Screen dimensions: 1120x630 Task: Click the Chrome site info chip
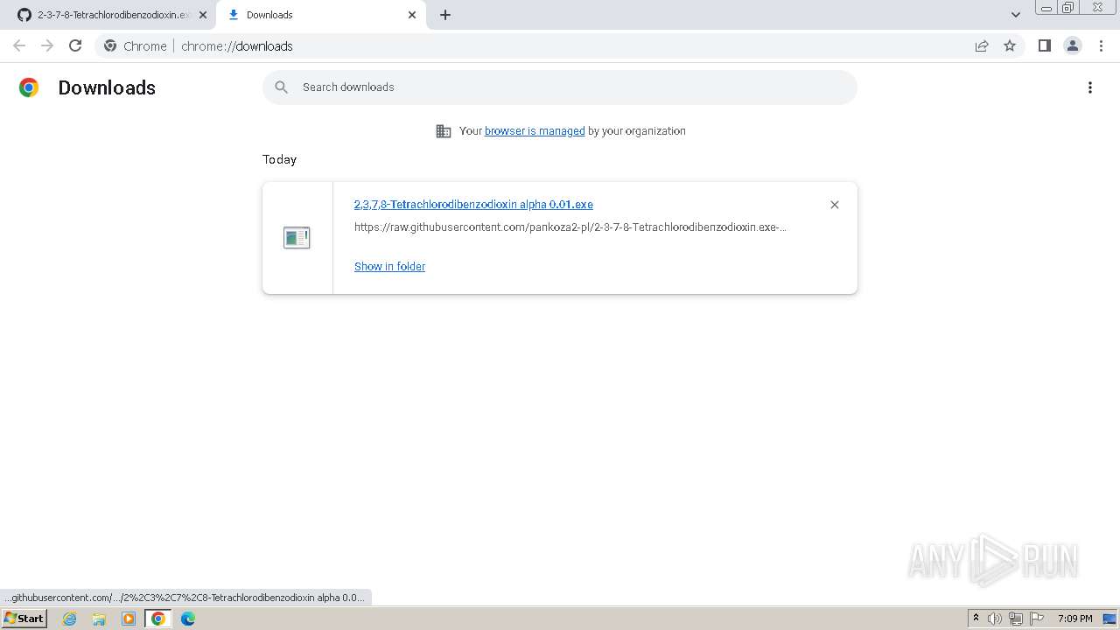click(x=136, y=46)
